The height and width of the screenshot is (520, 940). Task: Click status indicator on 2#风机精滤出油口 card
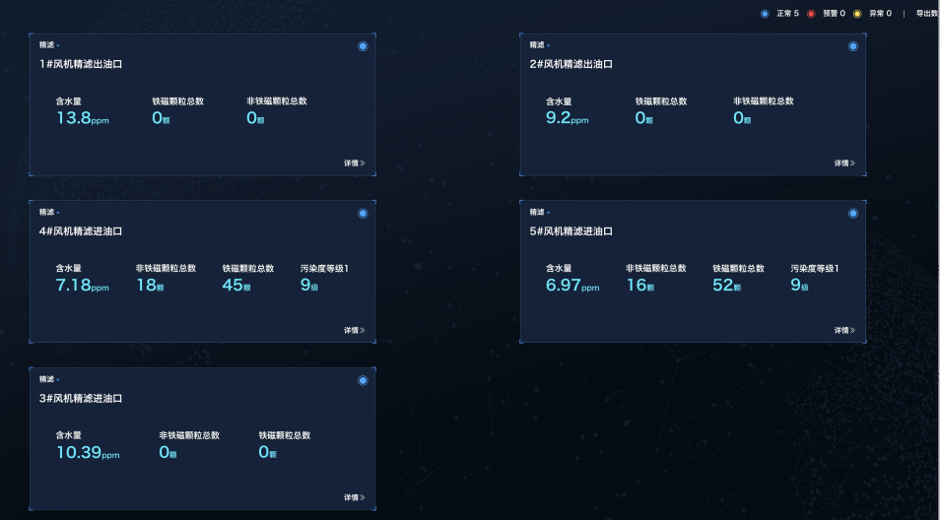tap(853, 46)
